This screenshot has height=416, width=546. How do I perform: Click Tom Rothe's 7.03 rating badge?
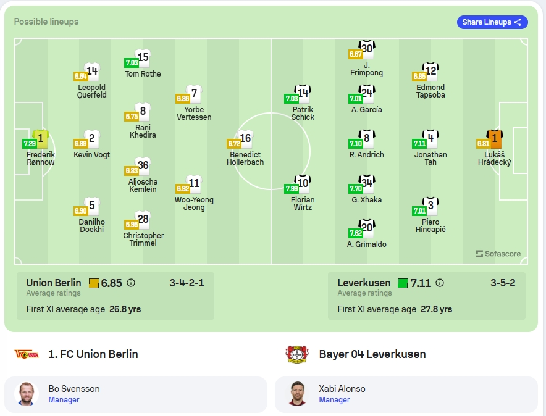coord(132,62)
